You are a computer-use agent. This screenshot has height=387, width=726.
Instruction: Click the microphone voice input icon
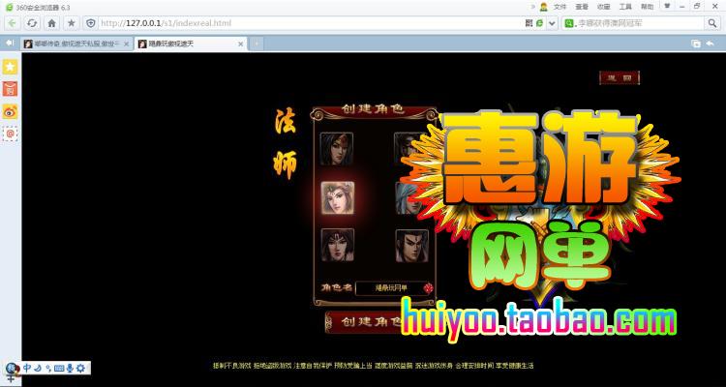70,369
